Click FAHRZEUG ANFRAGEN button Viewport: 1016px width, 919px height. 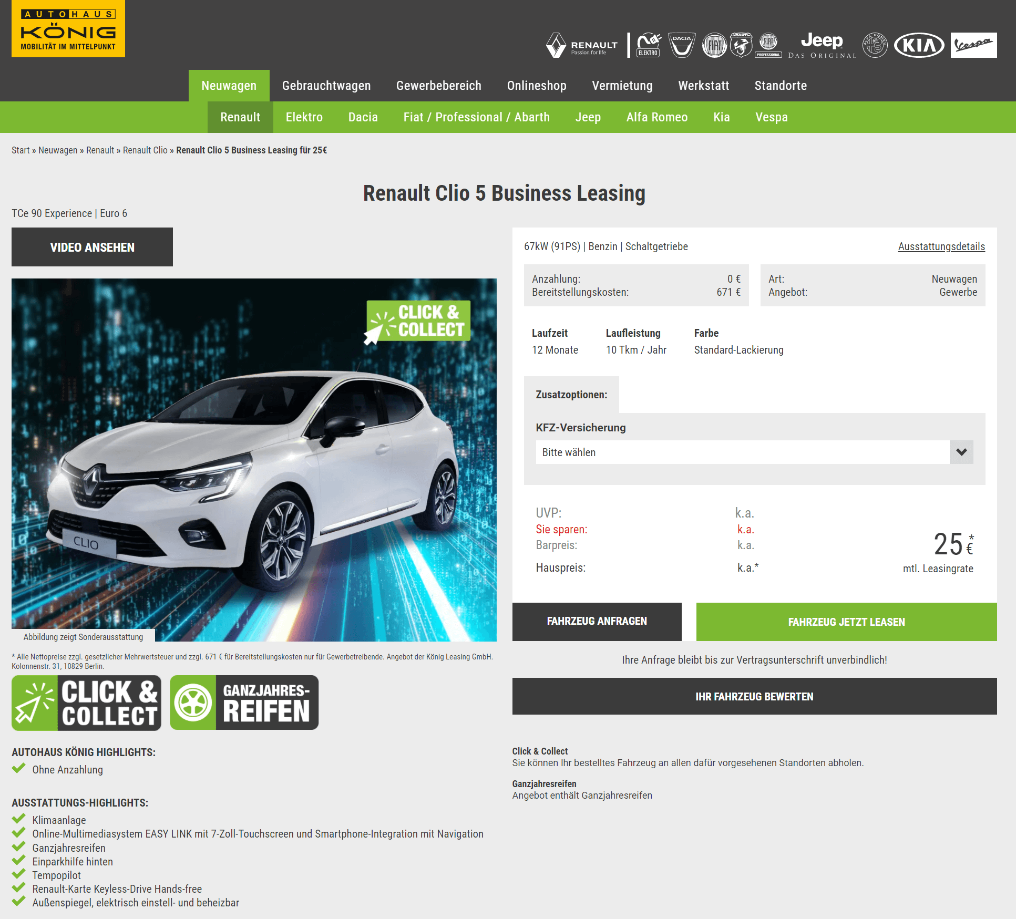pos(597,622)
